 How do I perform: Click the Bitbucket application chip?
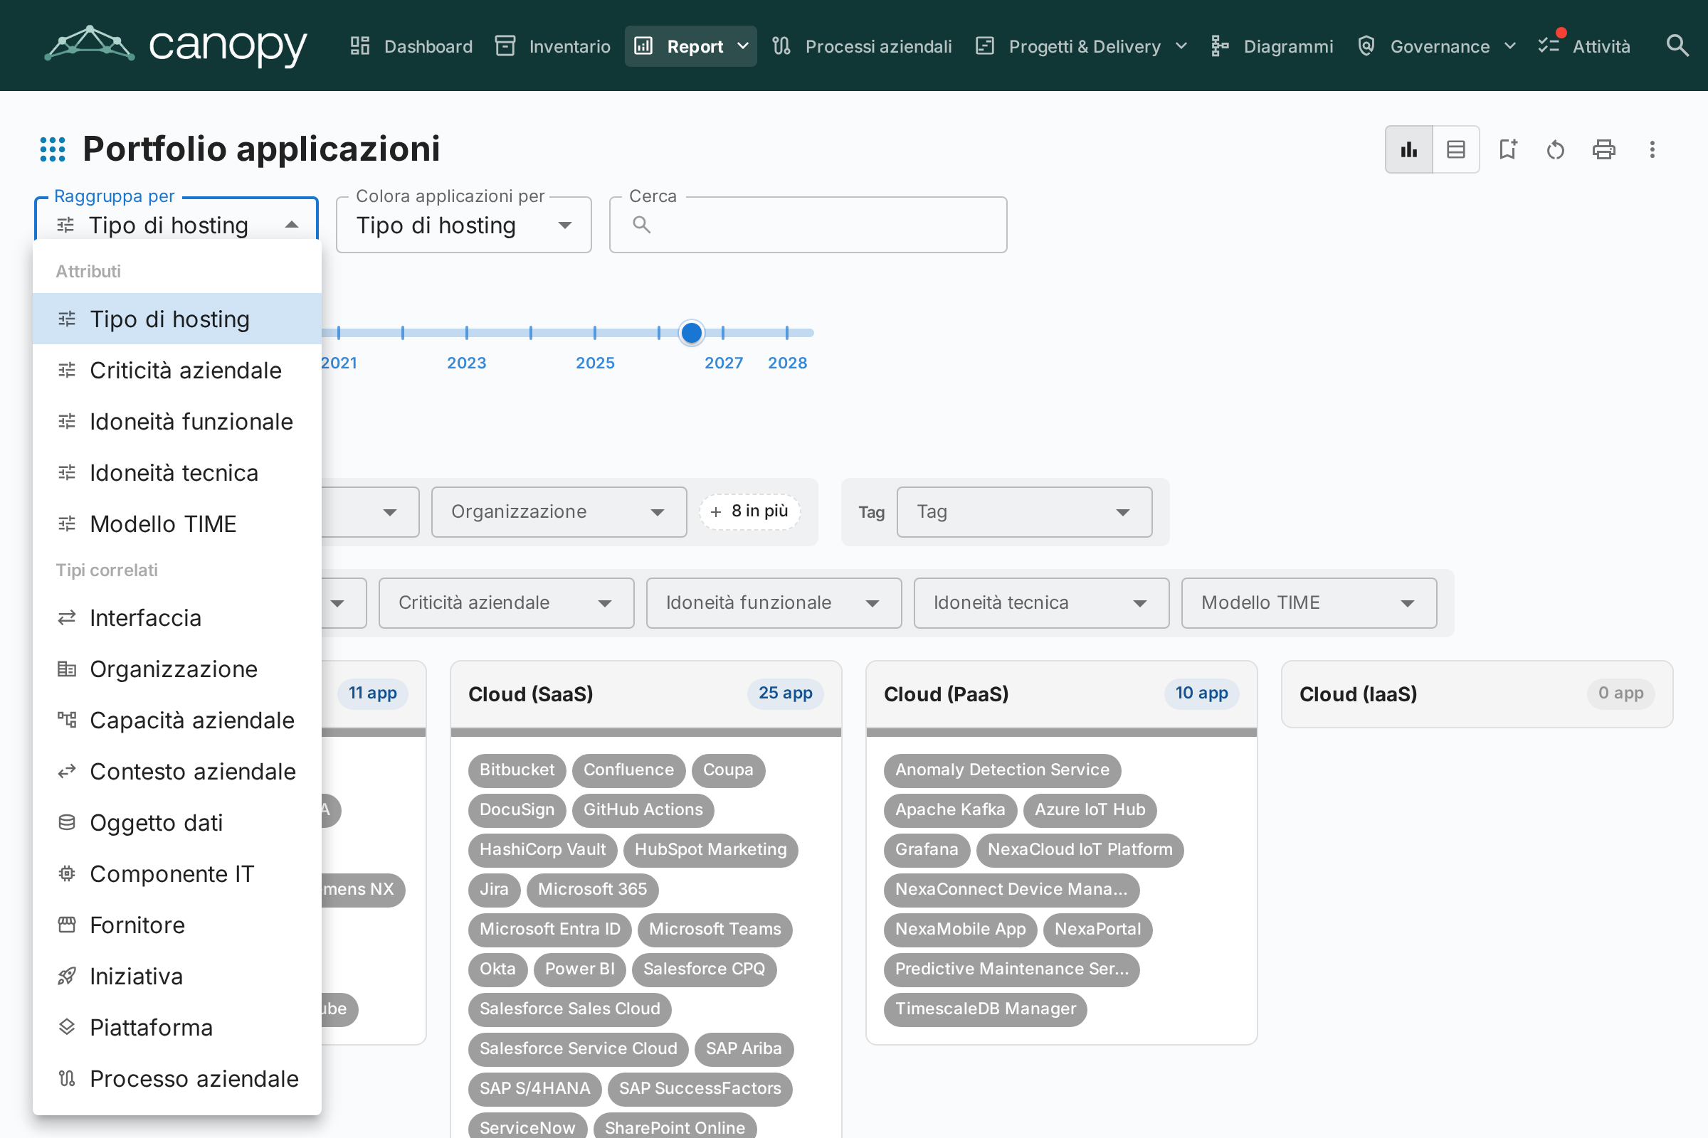(x=517, y=770)
